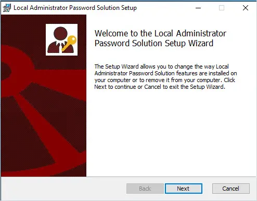257x201 pixels.
Task: Click the 'Click Next to continue' sentence
Action: click(x=160, y=84)
